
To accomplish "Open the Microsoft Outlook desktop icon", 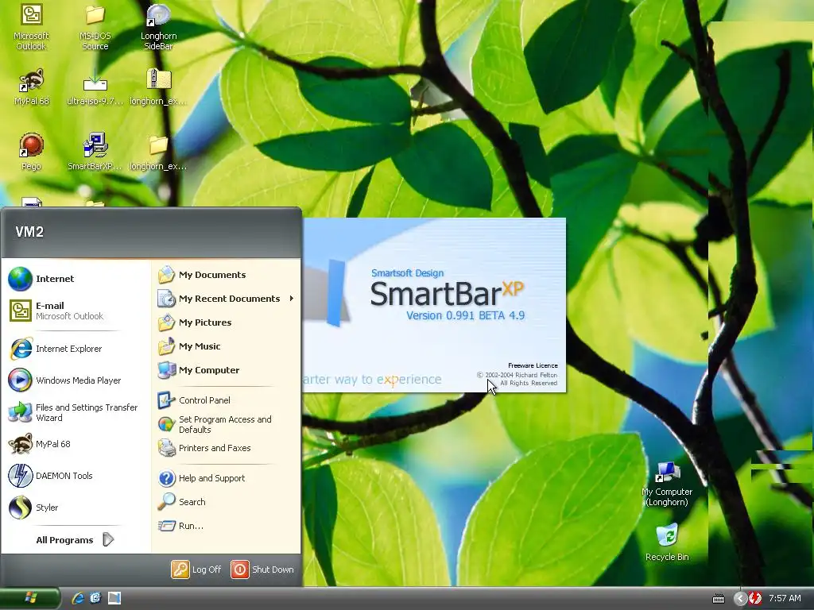I will tap(31, 26).
